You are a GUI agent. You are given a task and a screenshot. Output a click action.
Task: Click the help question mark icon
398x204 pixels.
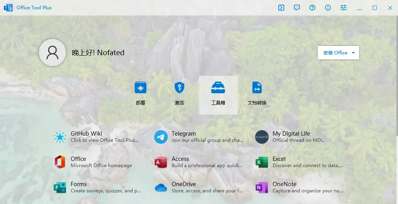(313, 8)
